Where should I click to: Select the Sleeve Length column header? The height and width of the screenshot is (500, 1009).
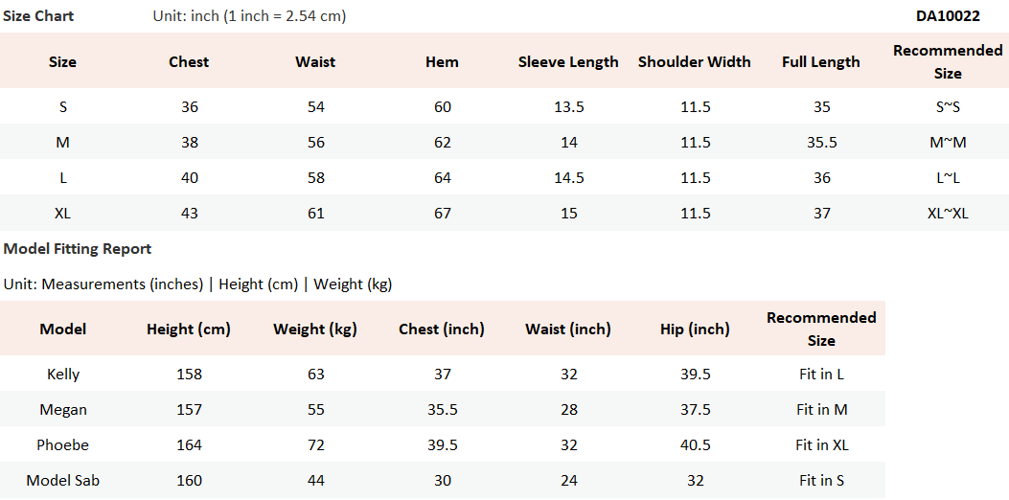(568, 62)
